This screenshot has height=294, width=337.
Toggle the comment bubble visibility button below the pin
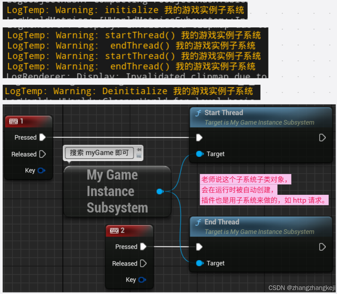click(139, 156)
